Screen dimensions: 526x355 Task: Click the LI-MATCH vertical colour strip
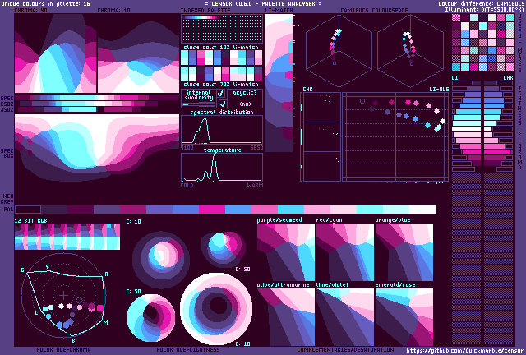pos(279,82)
